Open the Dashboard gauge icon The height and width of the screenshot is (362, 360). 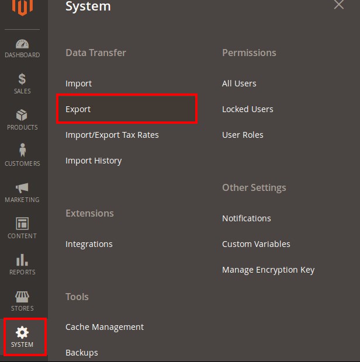point(22,45)
